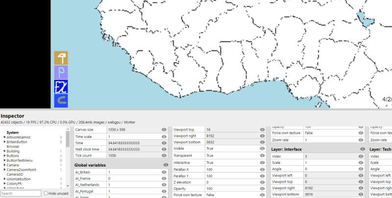Select the hammer build tool icon
392x198 pixels.
pyautogui.click(x=61, y=58)
